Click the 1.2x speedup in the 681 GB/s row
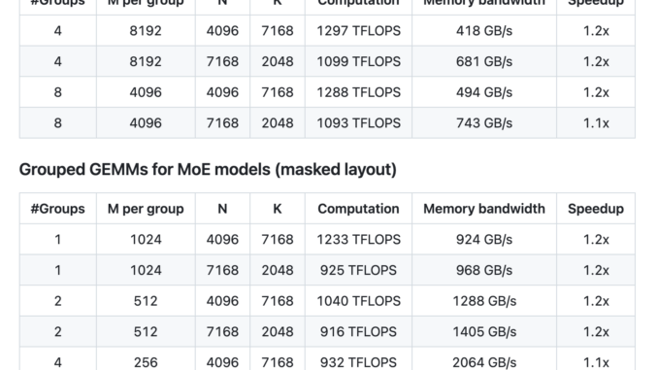The width and height of the screenshot is (658, 370). [596, 61]
